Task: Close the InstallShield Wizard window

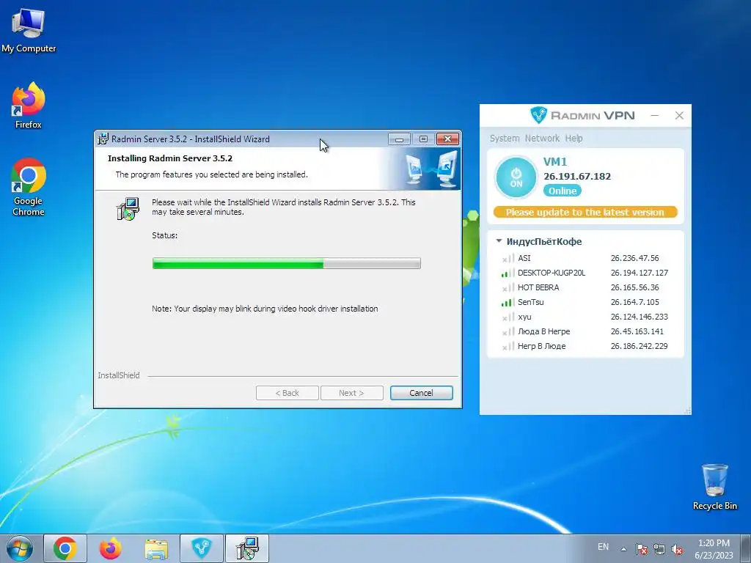Action: (x=448, y=139)
